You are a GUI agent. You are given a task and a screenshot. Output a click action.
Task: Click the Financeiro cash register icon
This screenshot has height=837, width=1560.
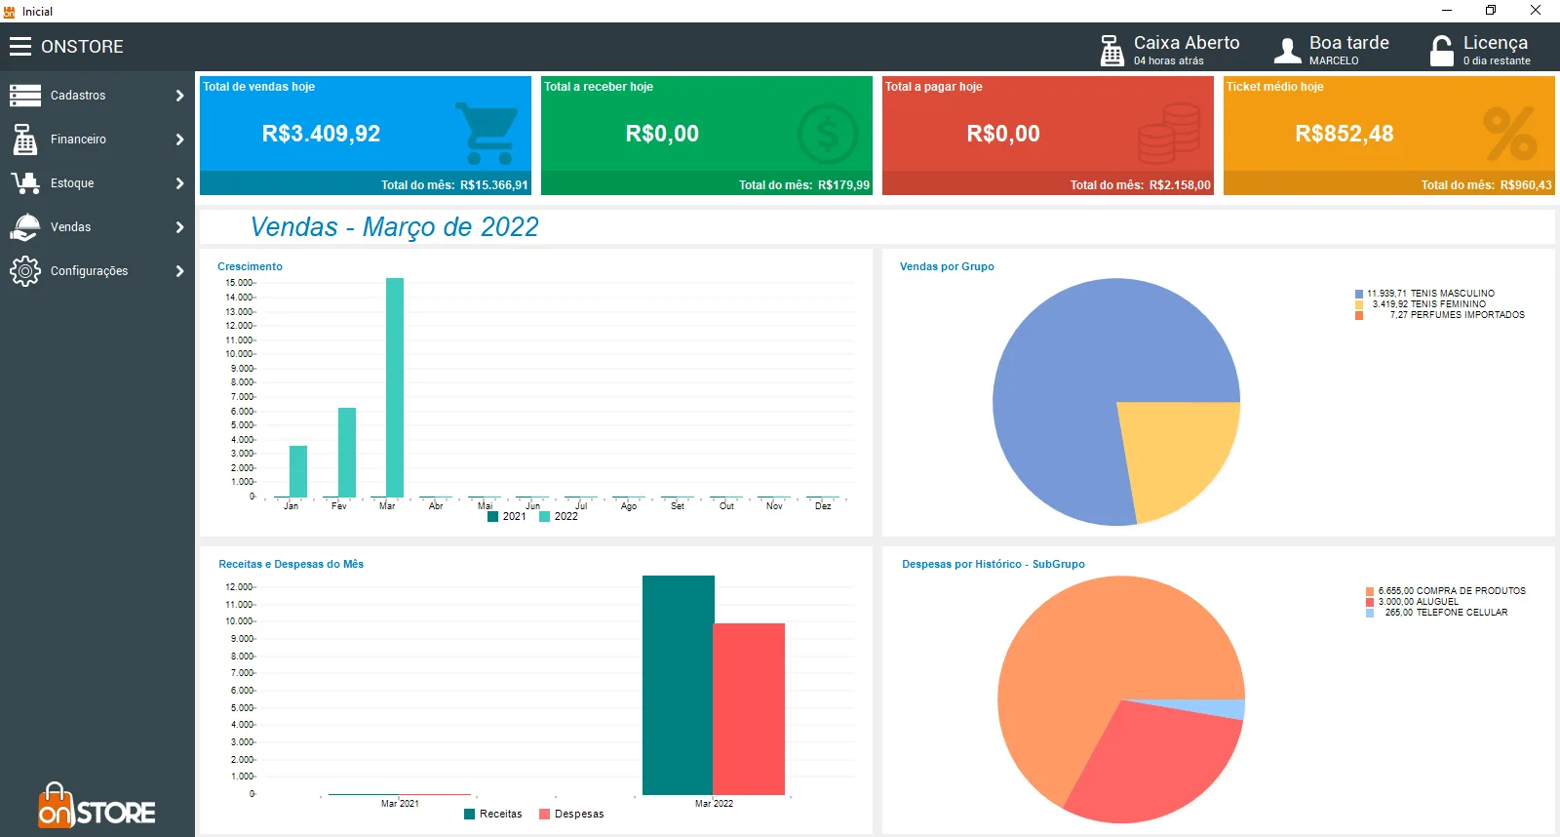[x=24, y=139]
